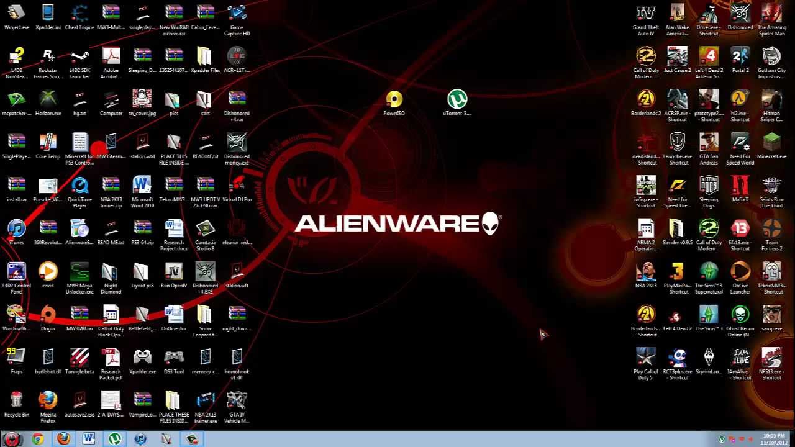Image resolution: width=795 pixels, height=447 pixels.
Task: Select the Adobe Acrobat desktop icon
Action: (111, 63)
